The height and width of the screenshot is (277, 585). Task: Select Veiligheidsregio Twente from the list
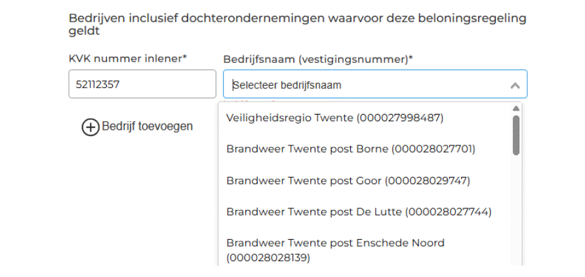[335, 118]
